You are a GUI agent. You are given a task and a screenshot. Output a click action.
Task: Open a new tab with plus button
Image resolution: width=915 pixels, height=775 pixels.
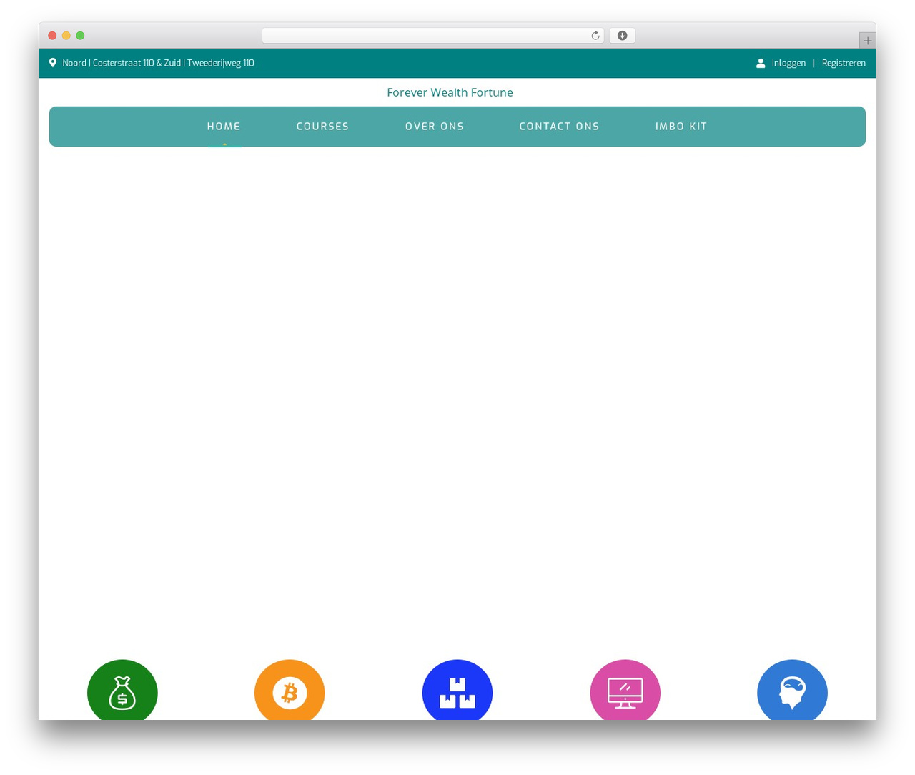coord(867,41)
